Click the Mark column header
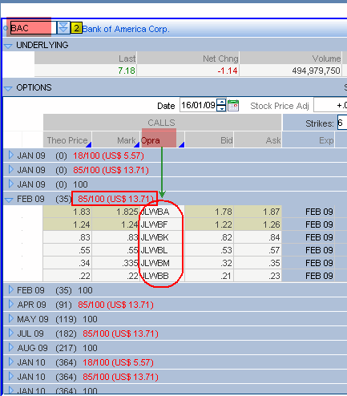Screen dimensions: 347x396 116,139
